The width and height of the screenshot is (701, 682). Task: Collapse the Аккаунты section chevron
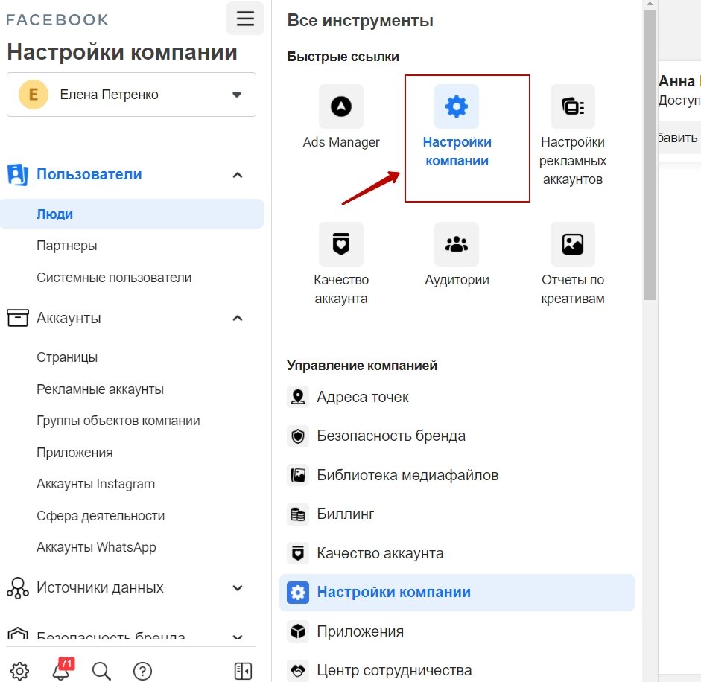[238, 318]
